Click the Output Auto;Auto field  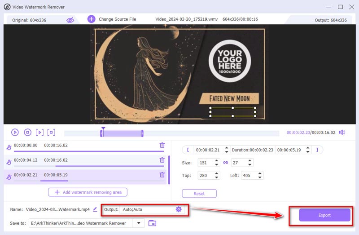(151, 209)
